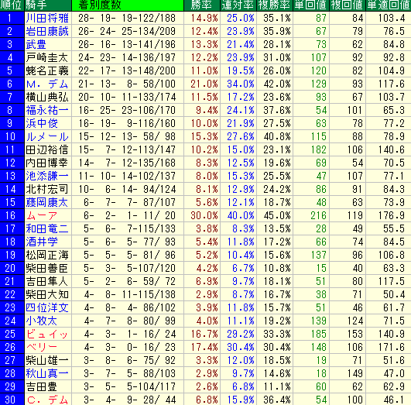Select jockey ルメール in row 10
The height and width of the screenshot is (405, 411).
point(47,136)
